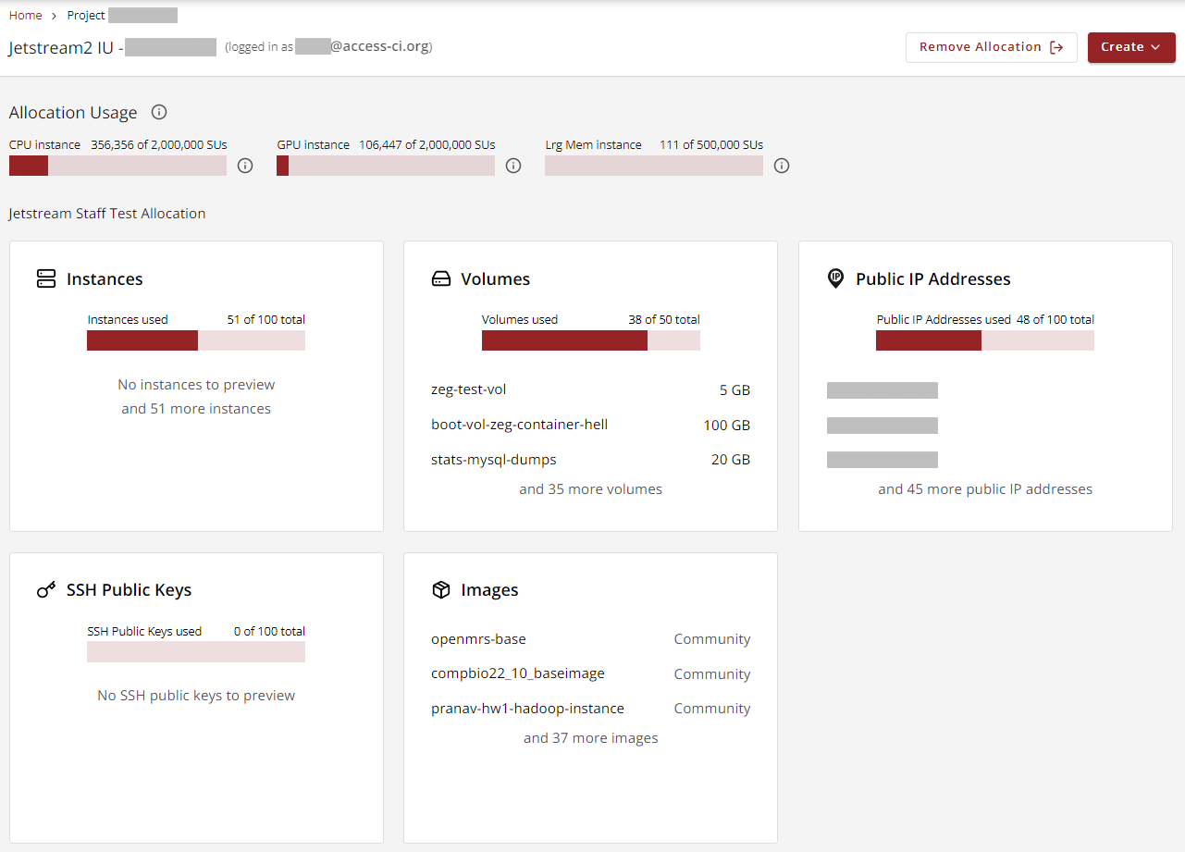The height and width of the screenshot is (852, 1185).
Task: Go to Home breadcrumb link
Action: [25, 16]
